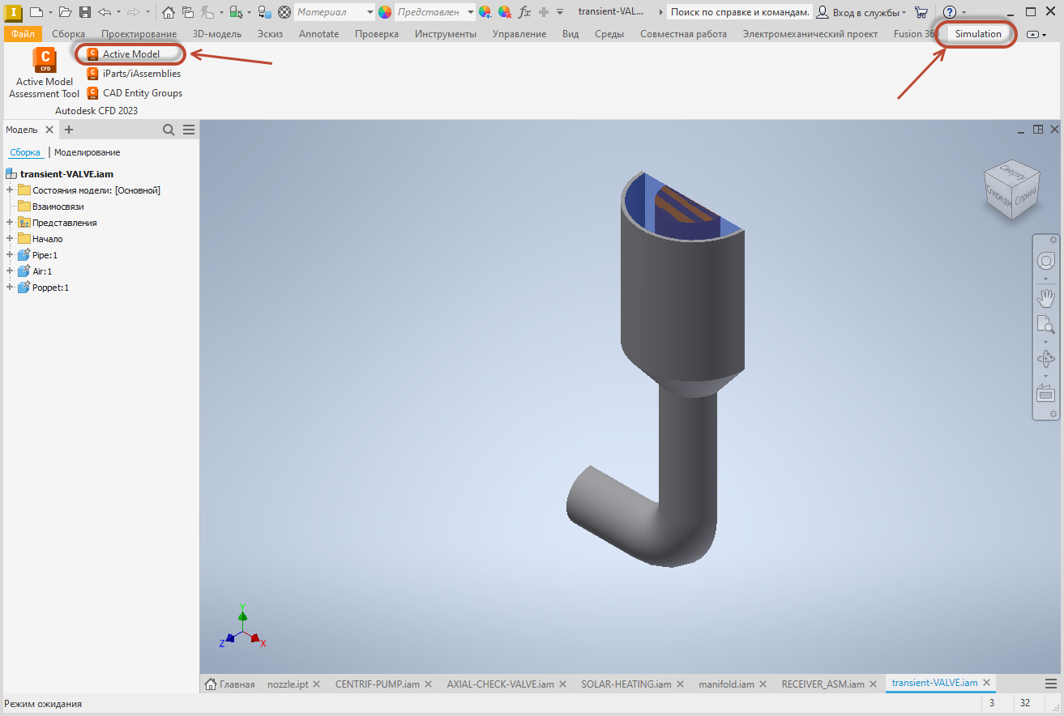Image resolution: width=1064 pixels, height=716 pixels.
Task: Select the Моделирование browser view link
Action: 88,152
